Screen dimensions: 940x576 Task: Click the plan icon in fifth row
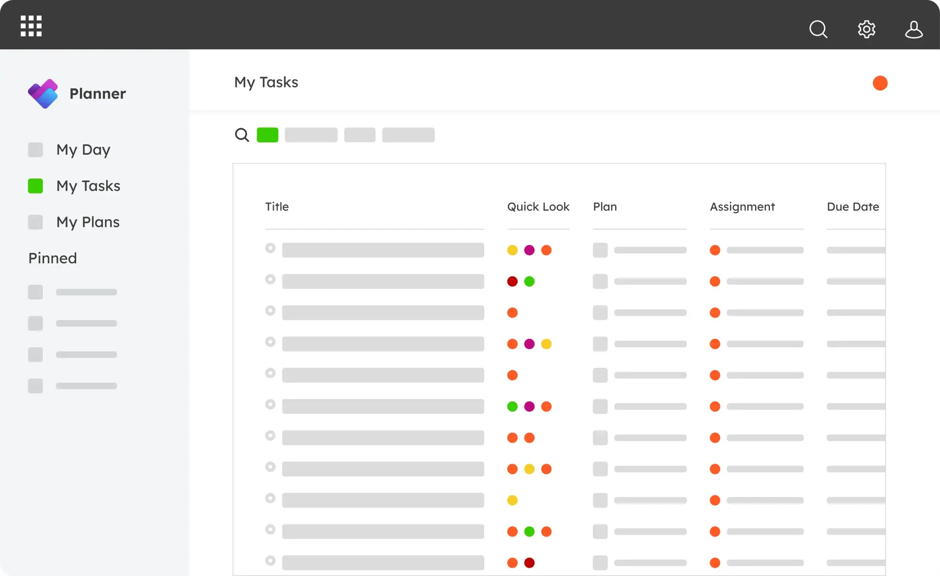tap(600, 375)
